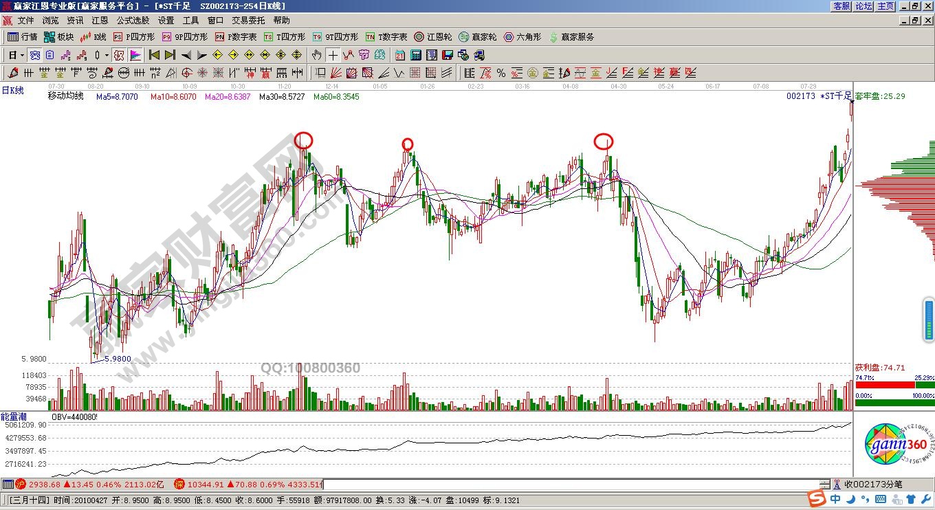Click the calculator icon in toolbar
This screenshot has width=935, height=510.
pyautogui.click(x=416, y=55)
